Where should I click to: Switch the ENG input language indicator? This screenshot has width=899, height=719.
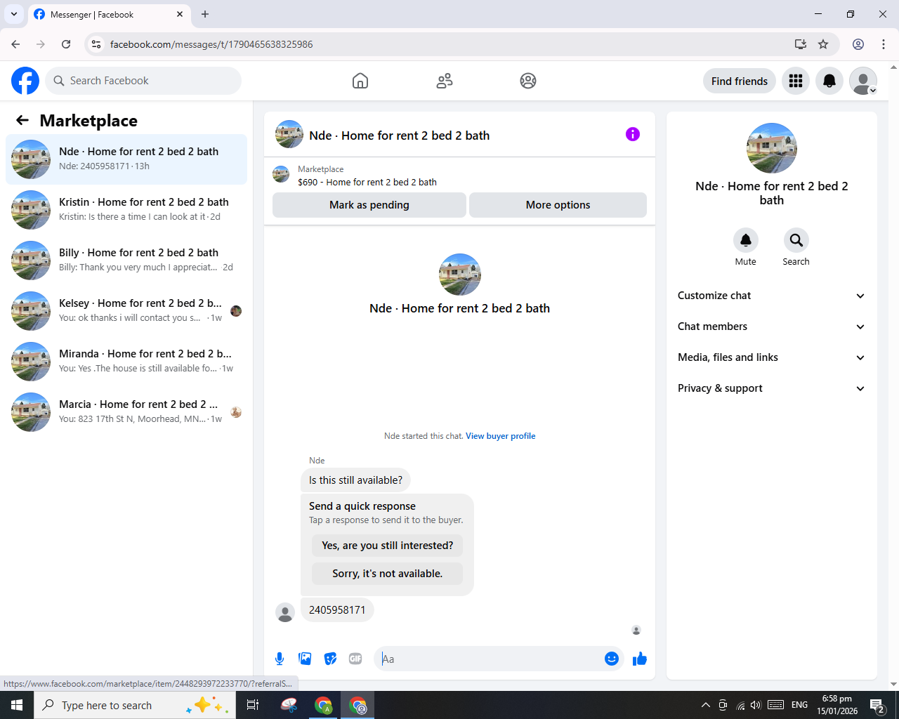[x=799, y=705]
